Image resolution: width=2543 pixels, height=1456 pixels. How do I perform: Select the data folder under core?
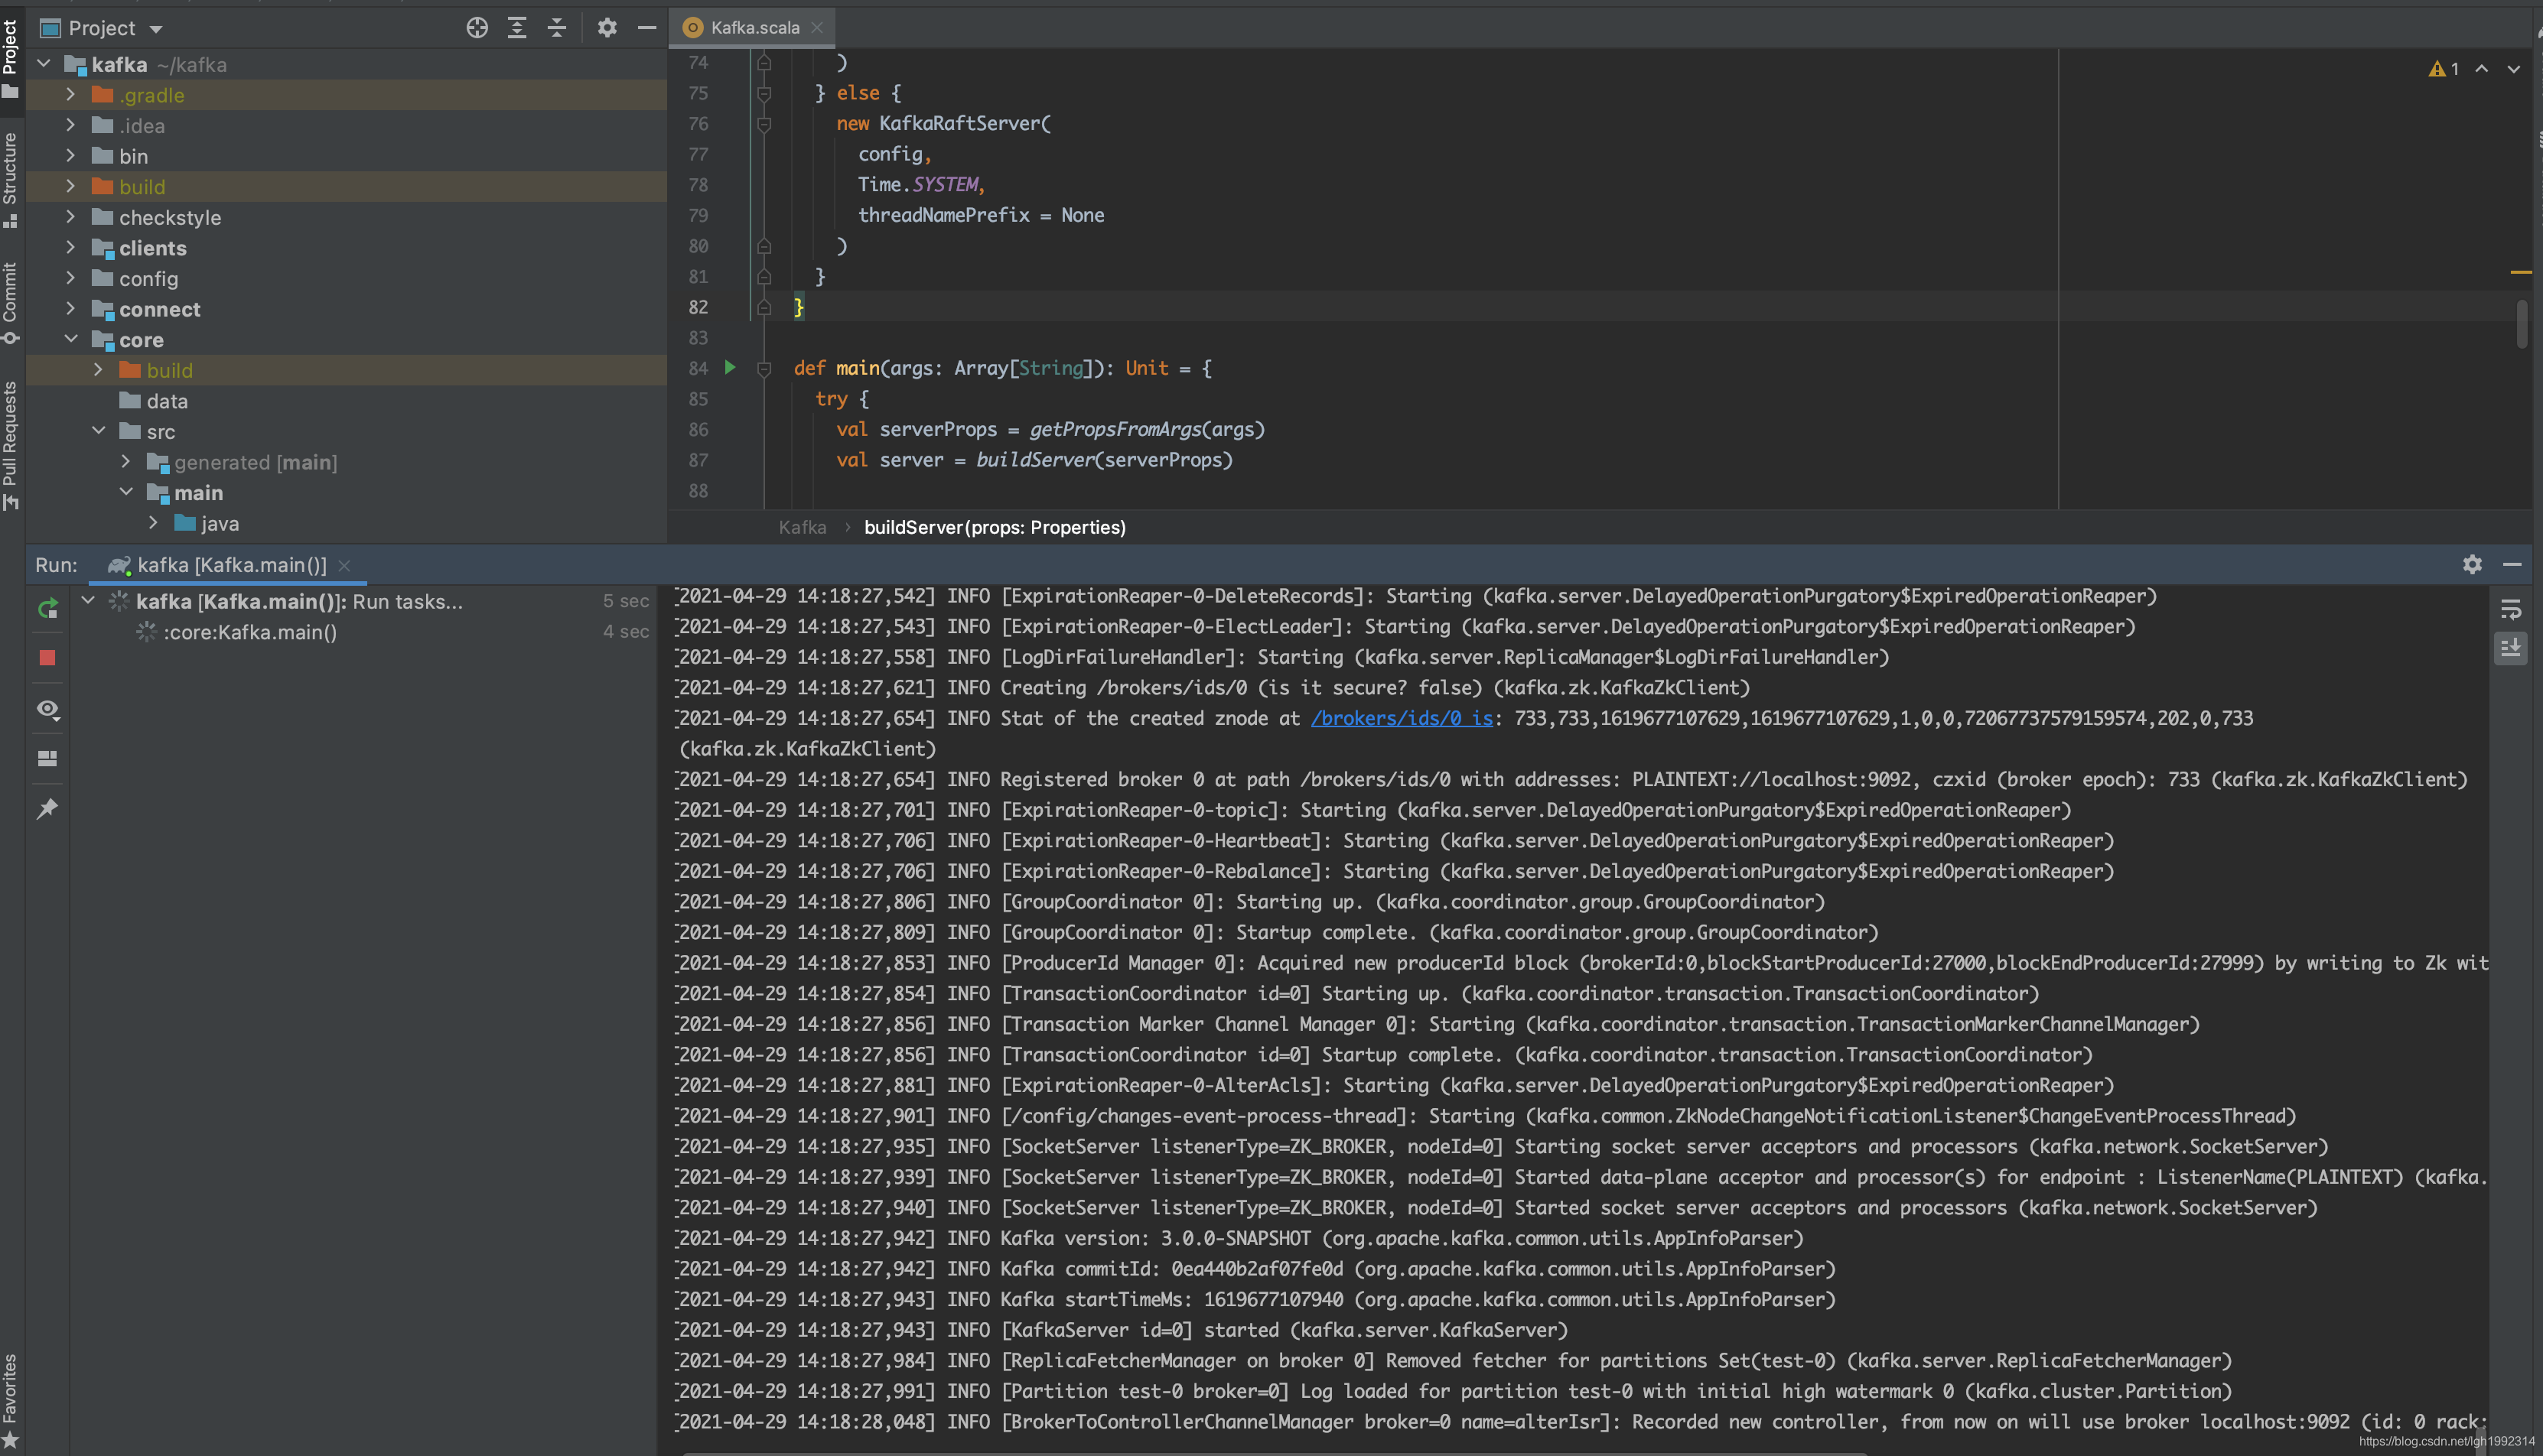click(x=346, y=401)
